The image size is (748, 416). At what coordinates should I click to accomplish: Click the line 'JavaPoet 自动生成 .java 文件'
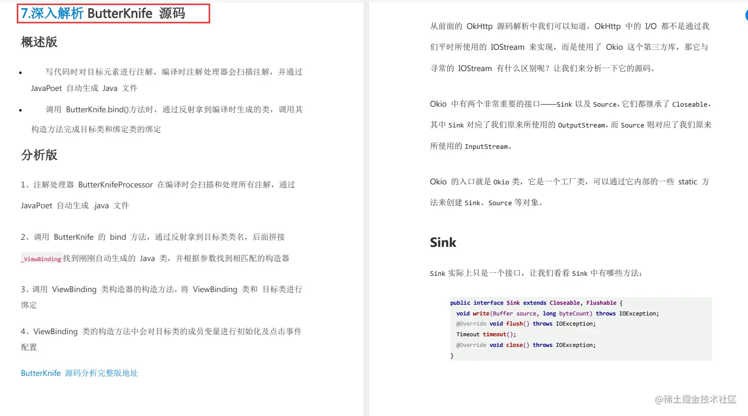tap(75, 206)
